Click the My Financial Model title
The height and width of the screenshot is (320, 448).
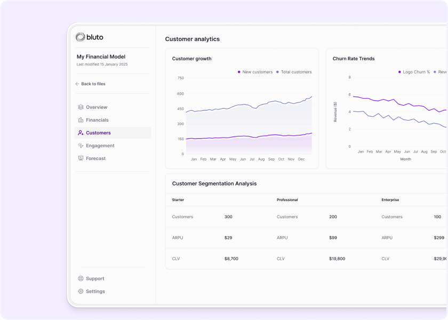(x=101, y=57)
